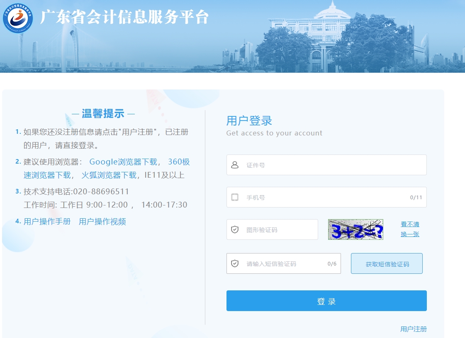Open the 用户注册 registration link
The image size is (465, 338).
click(413, 329)
